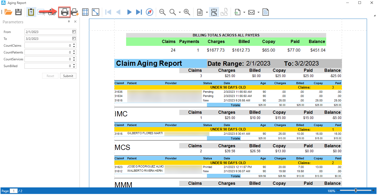Viewport: 377px width, 195px height.
Task: Zoom in with plus magnifier icon
Action: (187, 12)
